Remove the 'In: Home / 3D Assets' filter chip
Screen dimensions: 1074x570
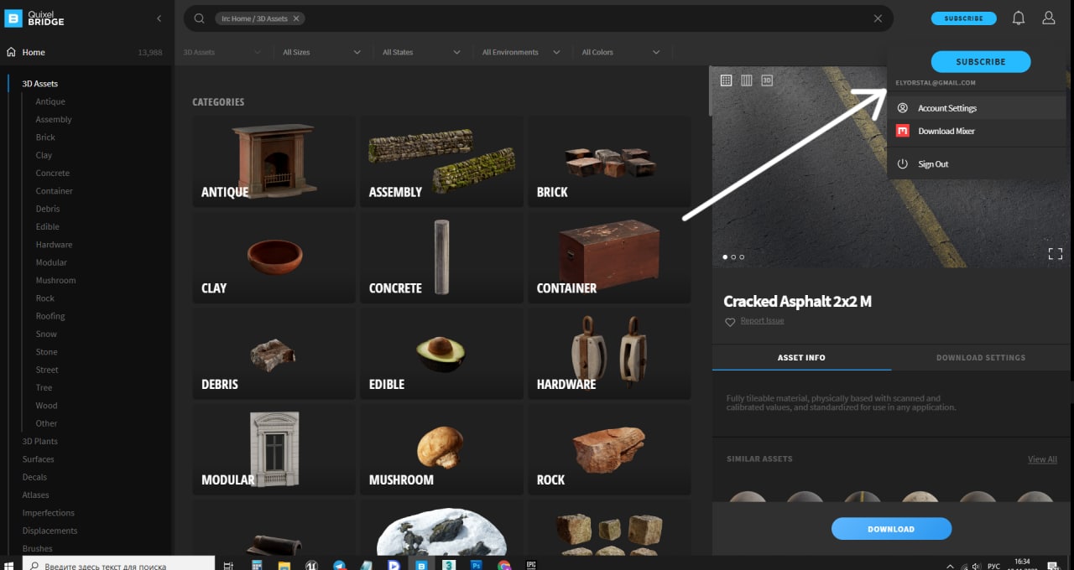[x=295, y=18]
